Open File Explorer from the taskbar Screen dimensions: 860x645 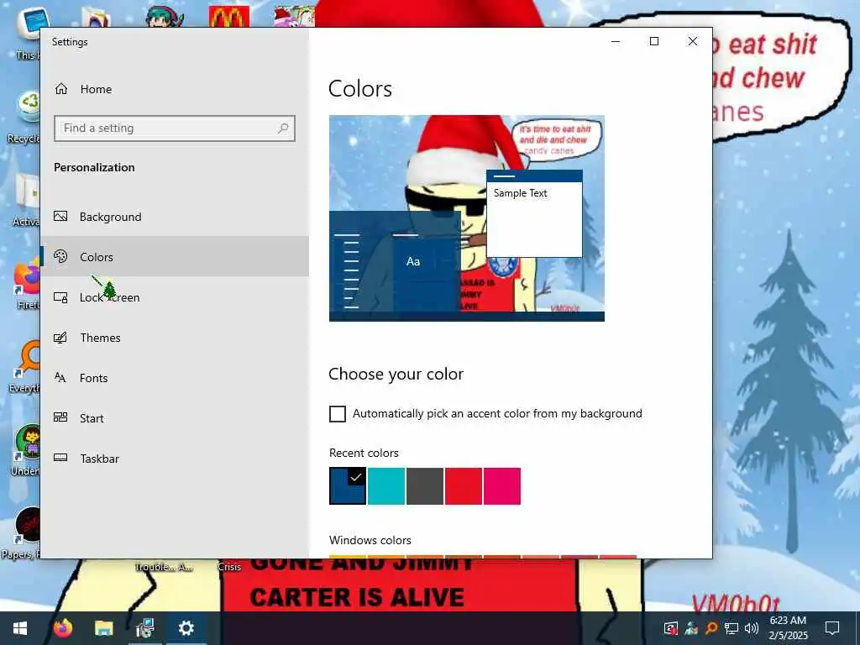pyautogui.click(x=103, y=628)
